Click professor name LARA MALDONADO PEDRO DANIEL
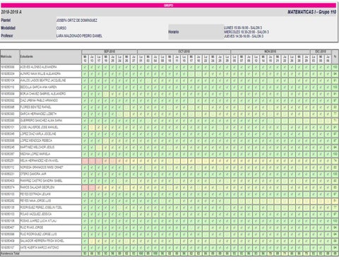Viewport: 339px width, 262px height. 79,36
